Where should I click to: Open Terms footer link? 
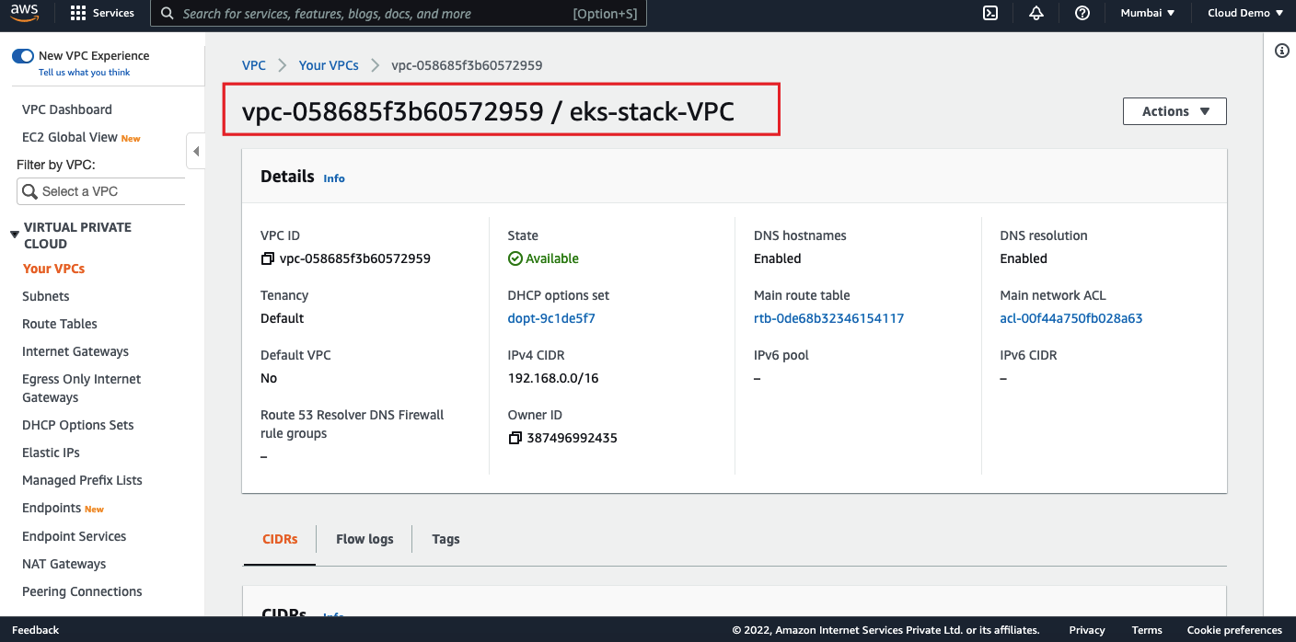pos(1147,630)
